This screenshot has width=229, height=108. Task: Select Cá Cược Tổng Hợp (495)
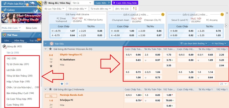(x=19, y=99)
